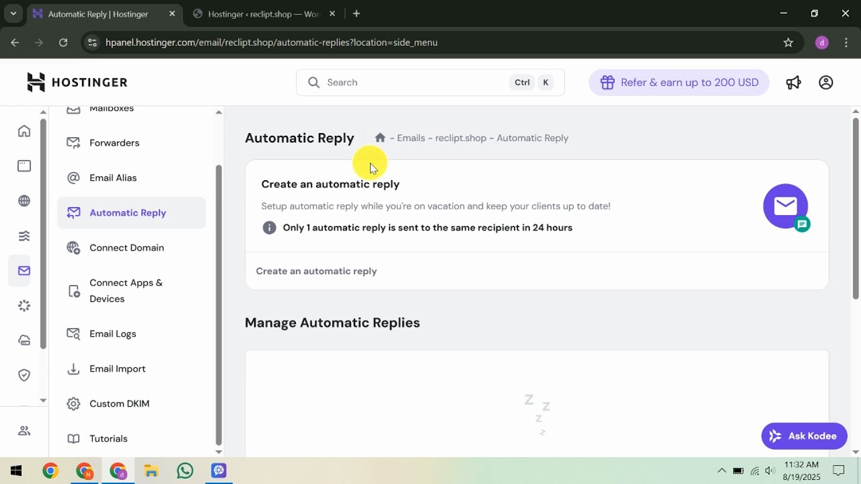Open WhatsApp from the taskbar
The height and width of the screenshot is (484, 861).
(x=185, y=471)
